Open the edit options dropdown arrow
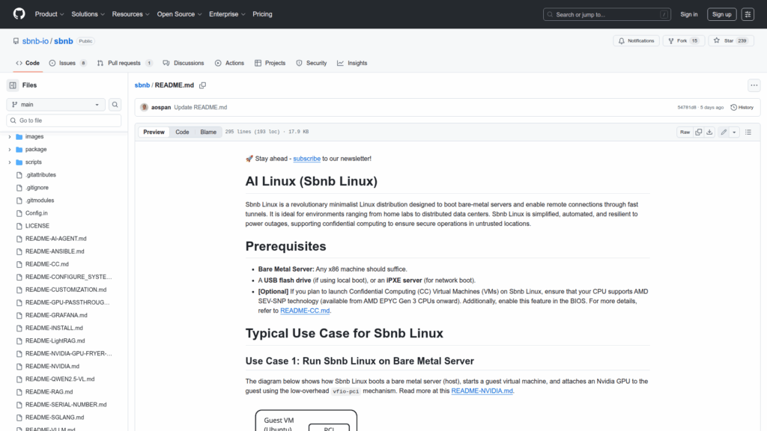This screenshot has width=767, height=431. 734,132
